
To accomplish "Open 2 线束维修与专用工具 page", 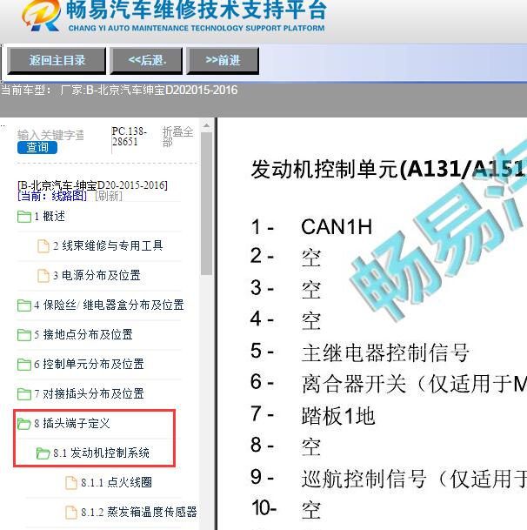I will pyautogui.click(x=108, y=245).
